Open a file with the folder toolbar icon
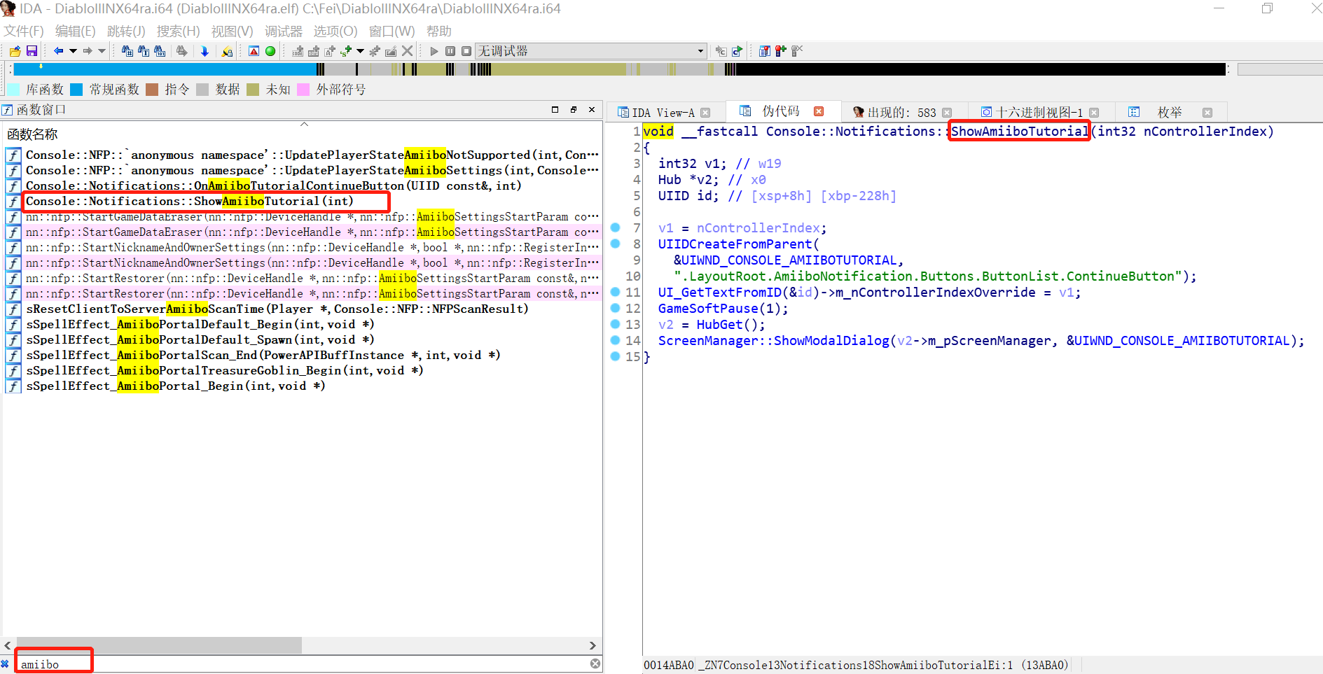Screen dimensions: 1323x674 point(15,51)
